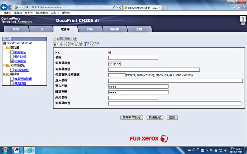Open the Windows Start button
Screen dimensions: 247x154
[x=5, y=150]
